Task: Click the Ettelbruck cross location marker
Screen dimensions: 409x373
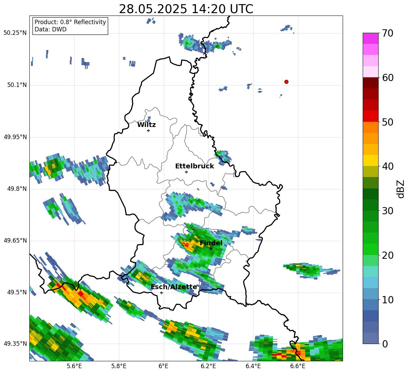Action: coord(186,172)
